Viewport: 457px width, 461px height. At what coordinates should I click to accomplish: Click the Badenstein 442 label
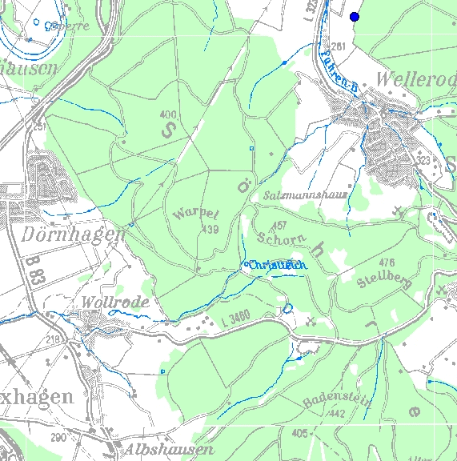(336, 404)
